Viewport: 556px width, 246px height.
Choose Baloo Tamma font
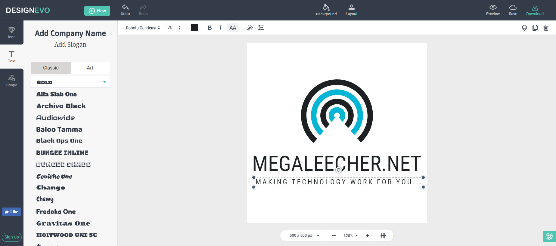tap(59, 129)
